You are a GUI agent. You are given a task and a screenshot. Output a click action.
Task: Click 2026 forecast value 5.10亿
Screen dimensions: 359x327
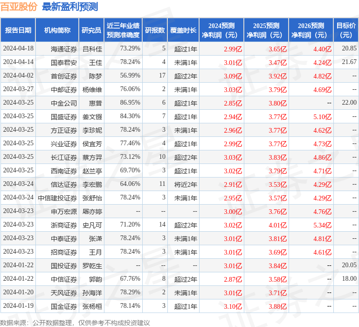pyautogui.click(x=322, y=117)
